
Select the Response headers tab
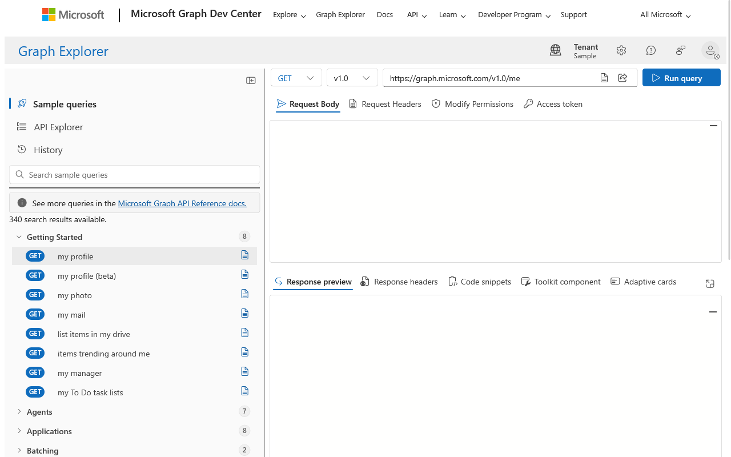coord(399,282)
